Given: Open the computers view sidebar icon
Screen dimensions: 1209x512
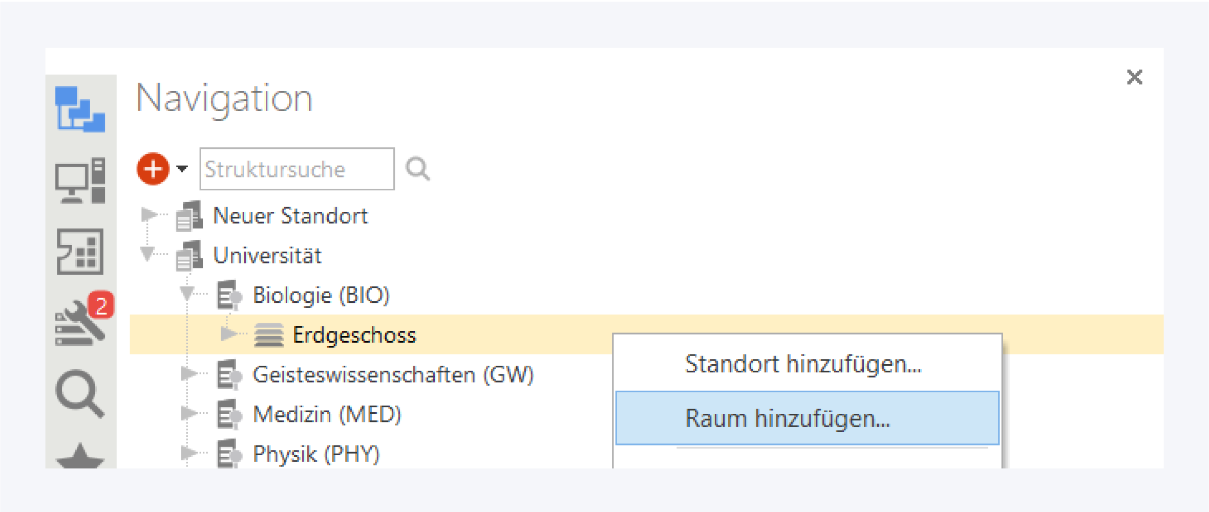Looking at the screenshot, I should 80,181.
